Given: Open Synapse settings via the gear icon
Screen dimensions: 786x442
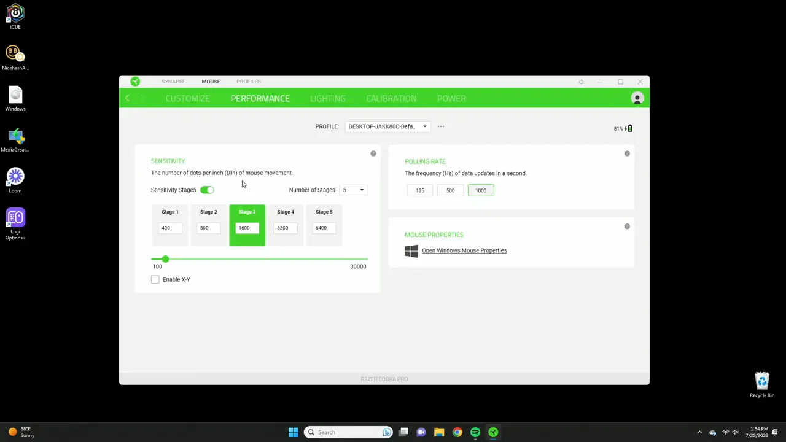Looking at the screenshot, I should (581, 81).
